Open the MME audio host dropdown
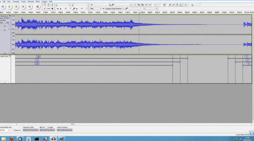 coord(96,8)
